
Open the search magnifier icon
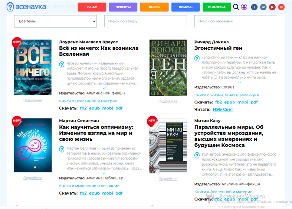pos(236,7)
